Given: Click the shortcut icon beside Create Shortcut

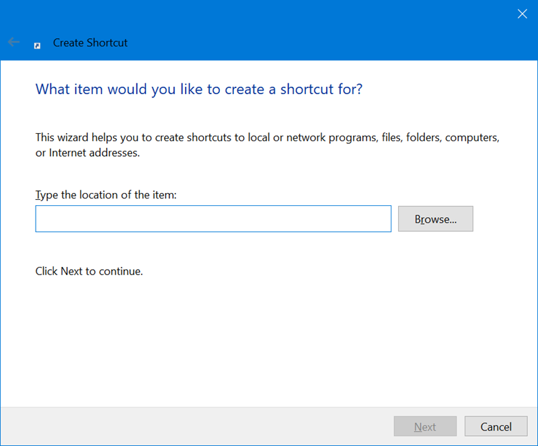Looking at the screenshot, I should pyautogui.click(x=37, y=46).
